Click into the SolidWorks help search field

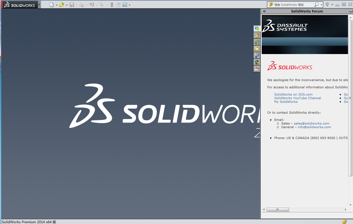(293, 5)
